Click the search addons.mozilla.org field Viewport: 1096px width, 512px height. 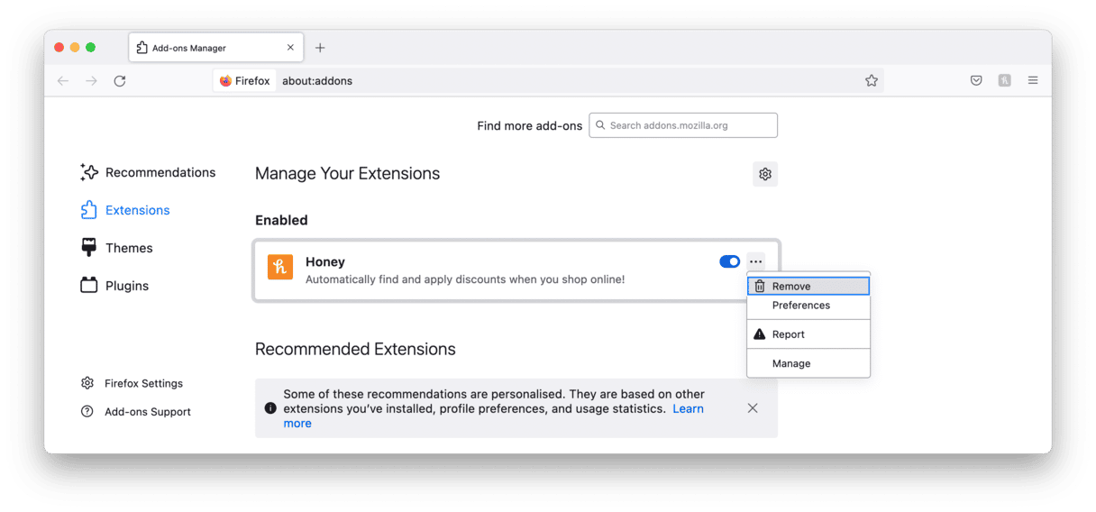click(x=683, y=125)
